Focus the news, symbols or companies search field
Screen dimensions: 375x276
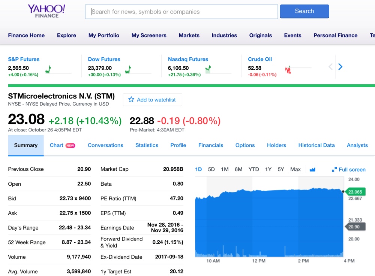181,12
